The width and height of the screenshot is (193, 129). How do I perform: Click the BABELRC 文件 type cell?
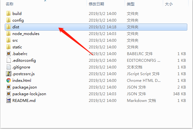point(140,54)
